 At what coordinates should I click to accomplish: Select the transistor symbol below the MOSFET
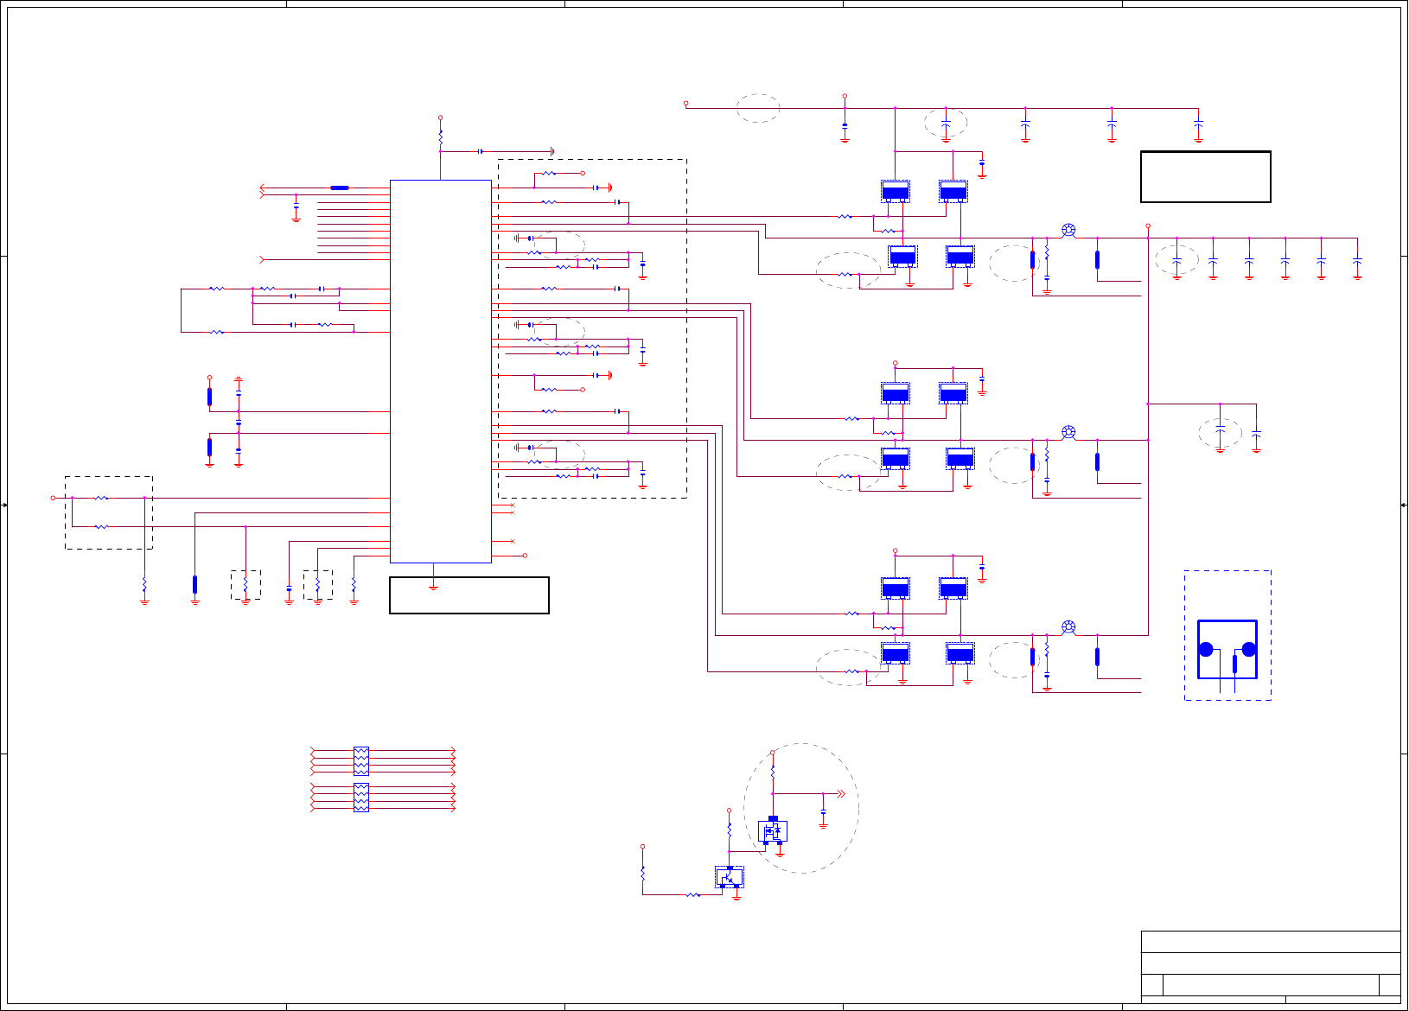tap(730, 877)
